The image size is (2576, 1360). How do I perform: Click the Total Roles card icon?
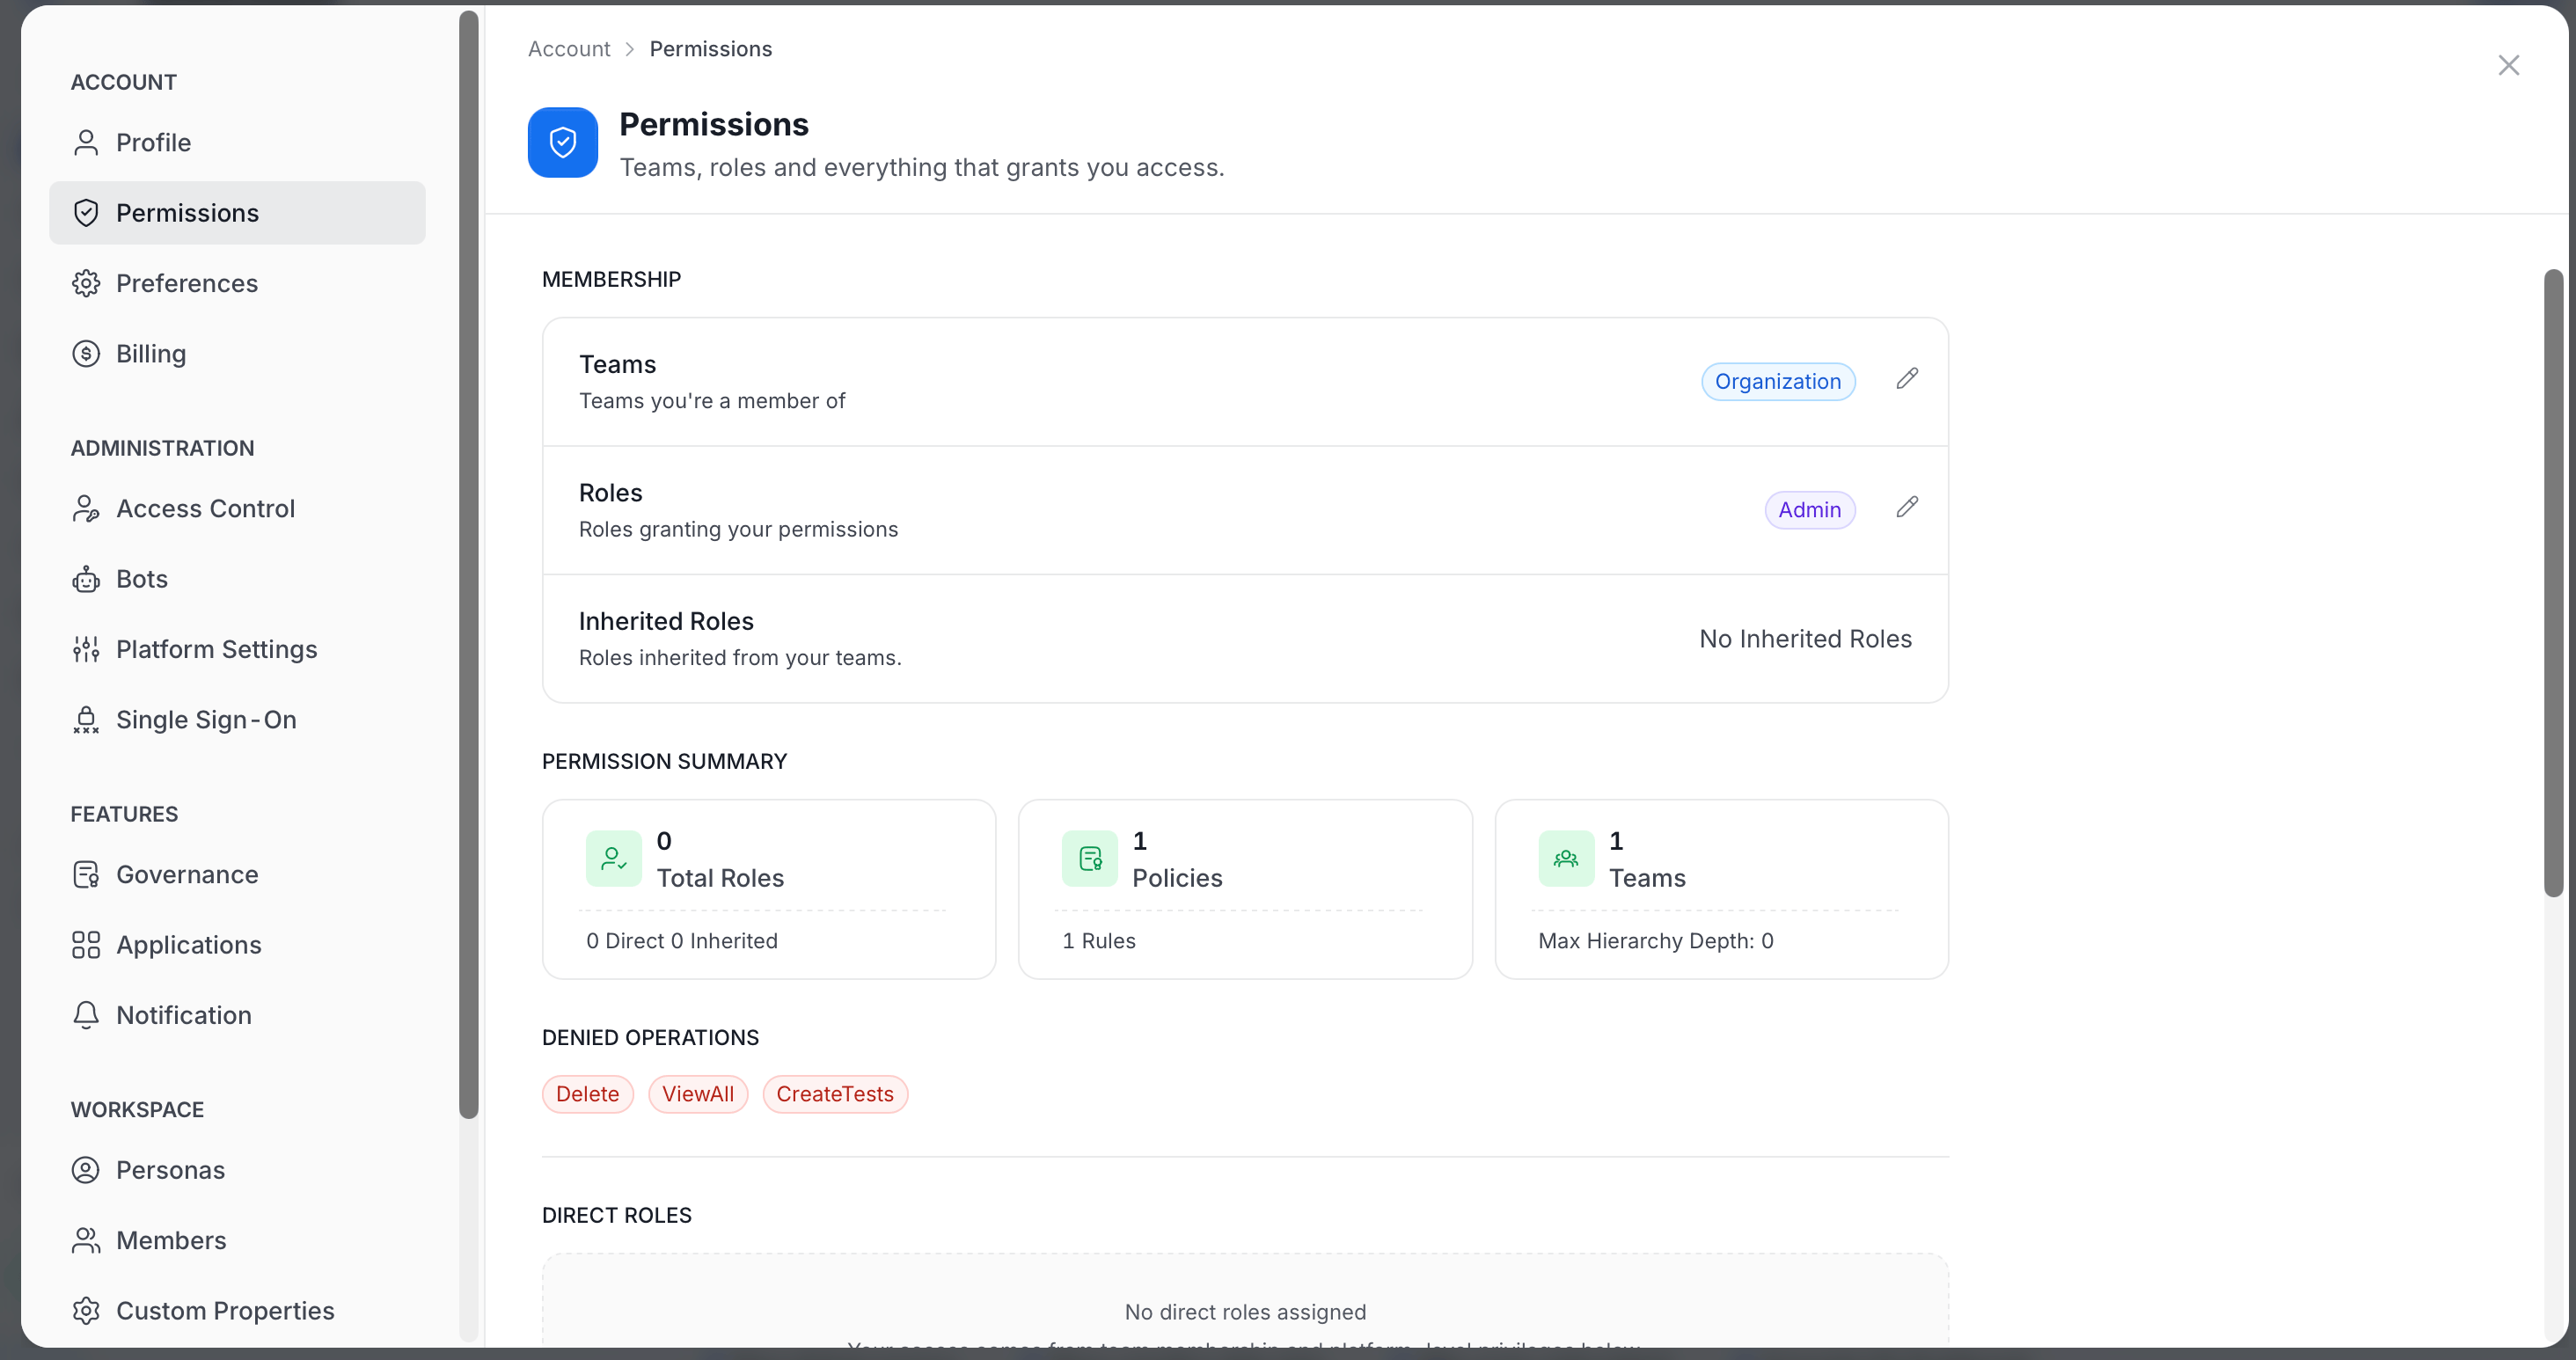614,859
